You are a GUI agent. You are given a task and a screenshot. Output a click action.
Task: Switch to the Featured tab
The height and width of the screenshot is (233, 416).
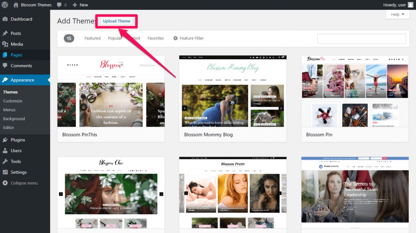point(93,38)
